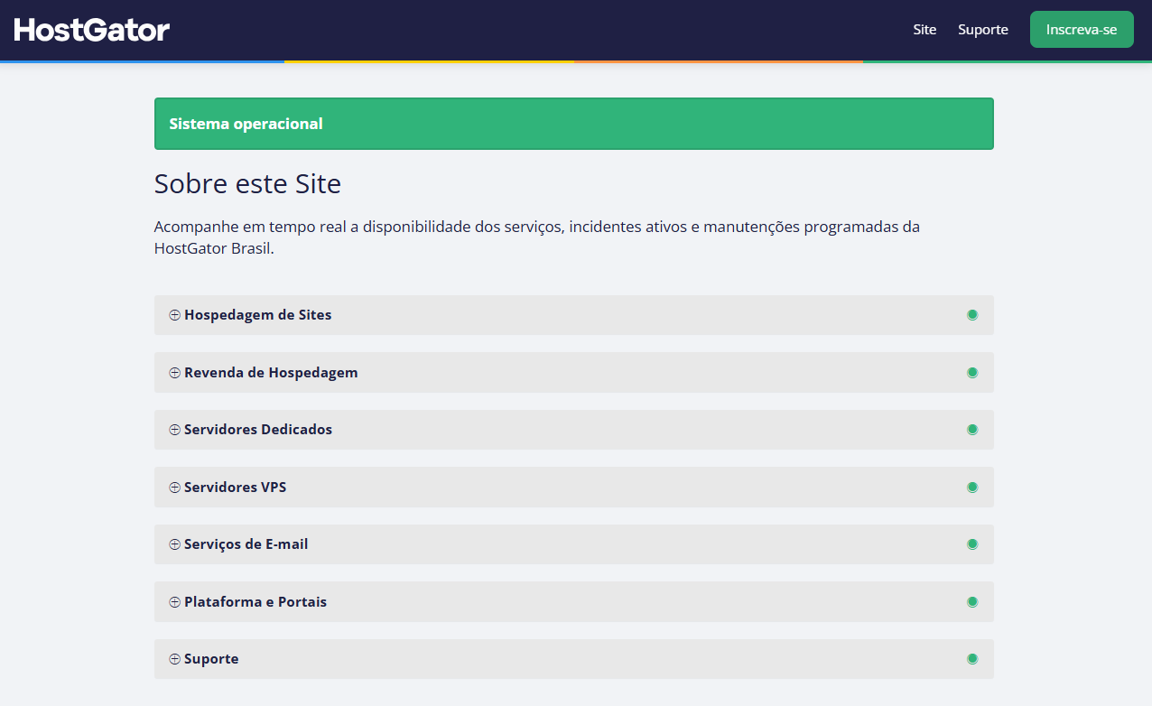1152x706 pixels.
Task: Expand Plataforma e Portais plus icon
Action: point(175,602)
